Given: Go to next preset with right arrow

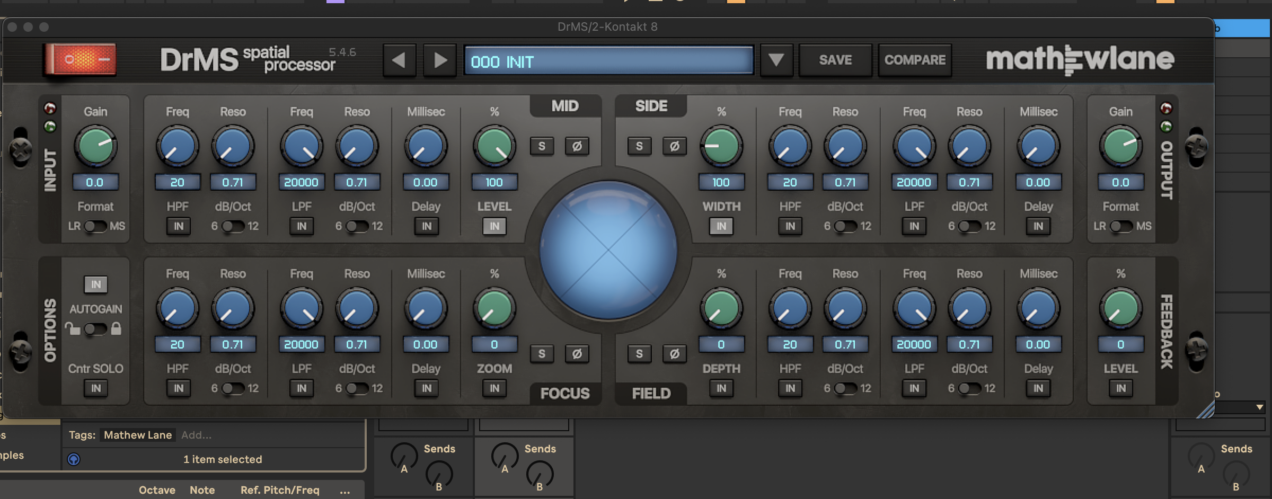Looking at the screenshot, I should coord(439,60).
